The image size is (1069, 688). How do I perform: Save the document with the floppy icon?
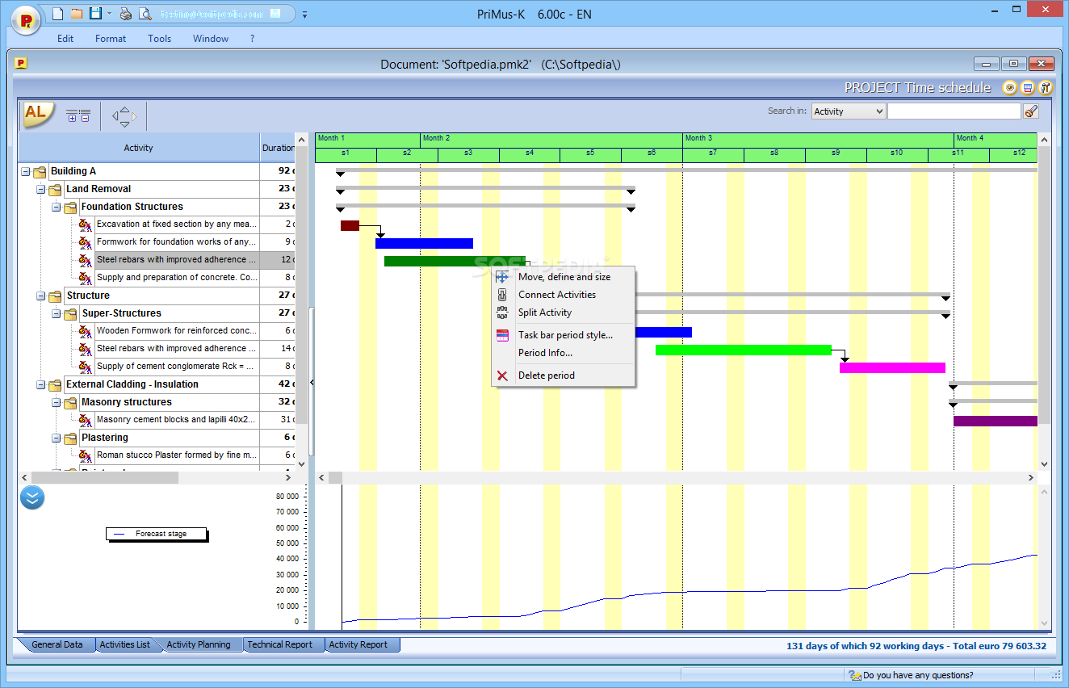95,14
